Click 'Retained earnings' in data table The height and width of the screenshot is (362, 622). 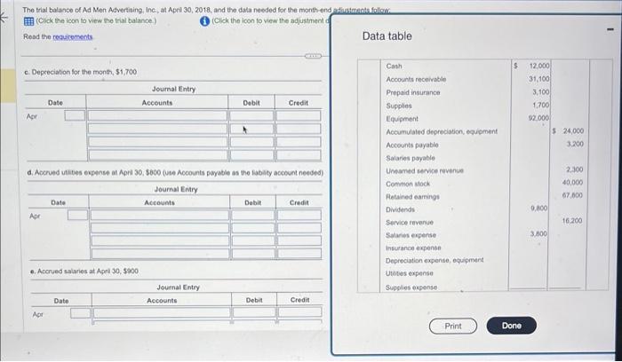[412, 197]
